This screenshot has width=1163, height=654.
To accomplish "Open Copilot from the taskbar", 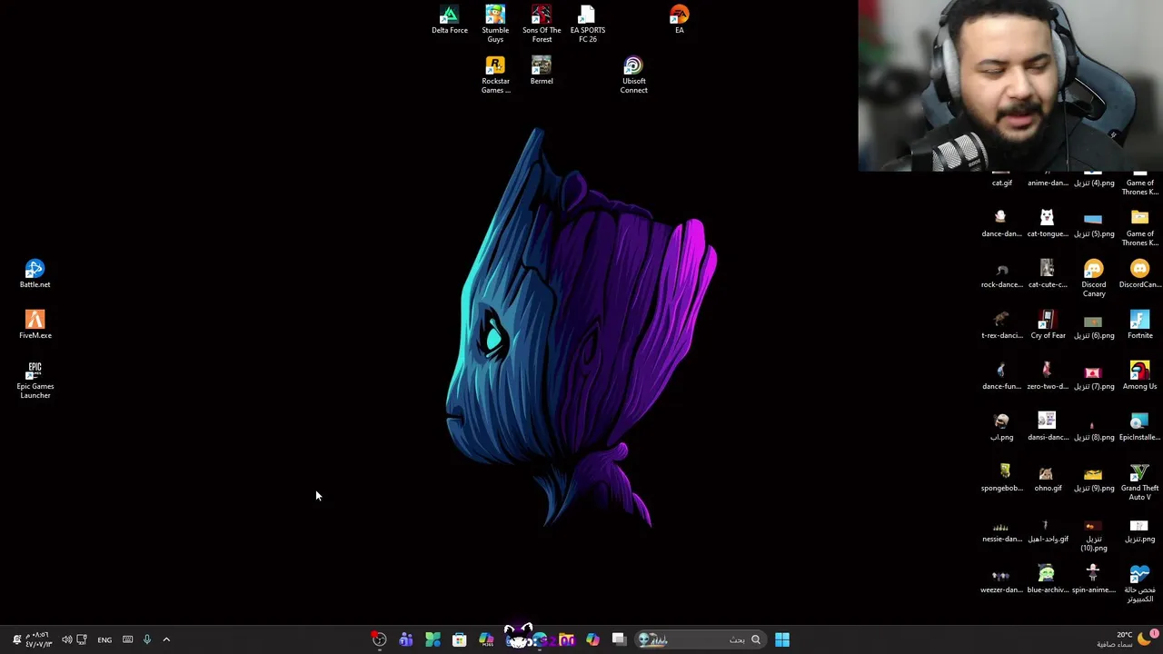I will (x=592, y=639).
